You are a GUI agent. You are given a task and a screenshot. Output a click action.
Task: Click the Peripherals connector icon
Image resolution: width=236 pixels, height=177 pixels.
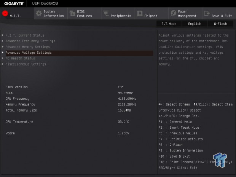click(106, 13)
